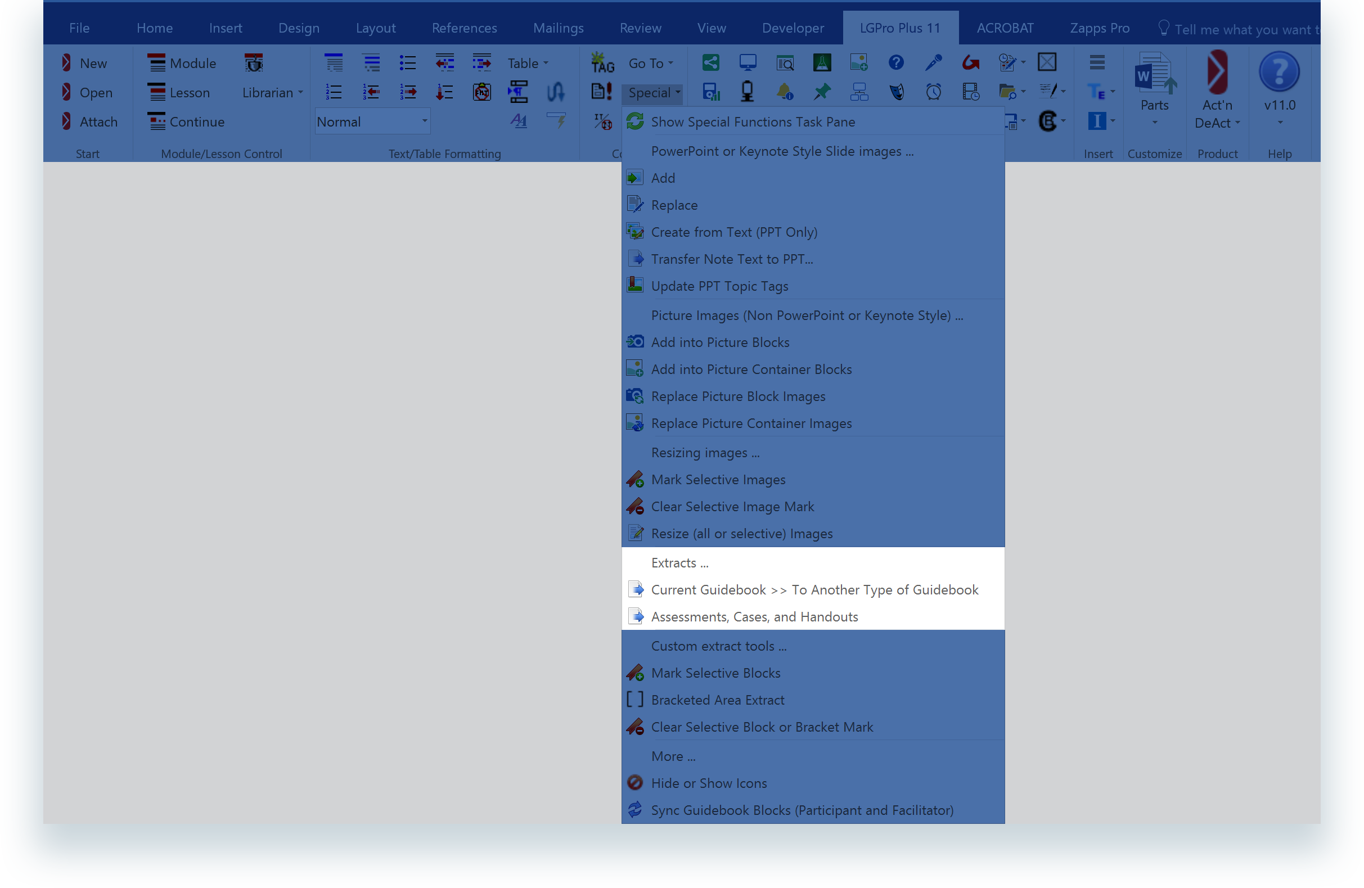The image size is (1364, 888).
Task: Choose Mark Selective Images
Action: [813, 479]
